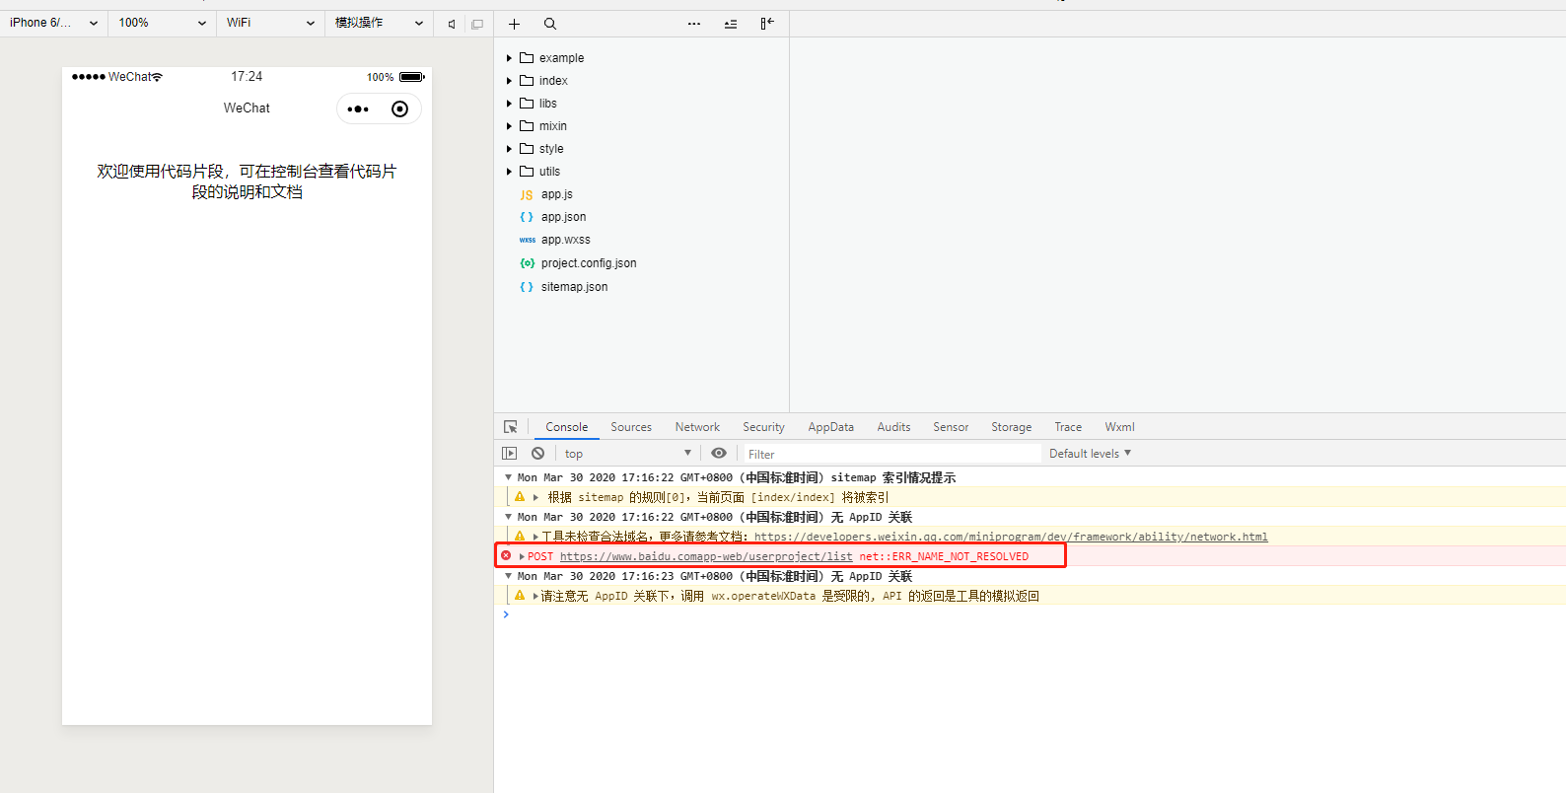This screenshot has height=793, width=1566.
Task: Switch to the Console tab
Action: [567, 427]
